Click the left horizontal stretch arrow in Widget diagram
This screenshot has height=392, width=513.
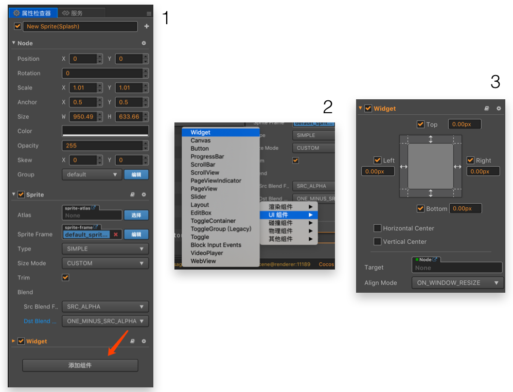404,167
